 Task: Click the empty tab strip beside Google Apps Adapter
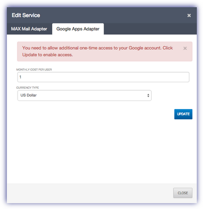pos(150,29)
